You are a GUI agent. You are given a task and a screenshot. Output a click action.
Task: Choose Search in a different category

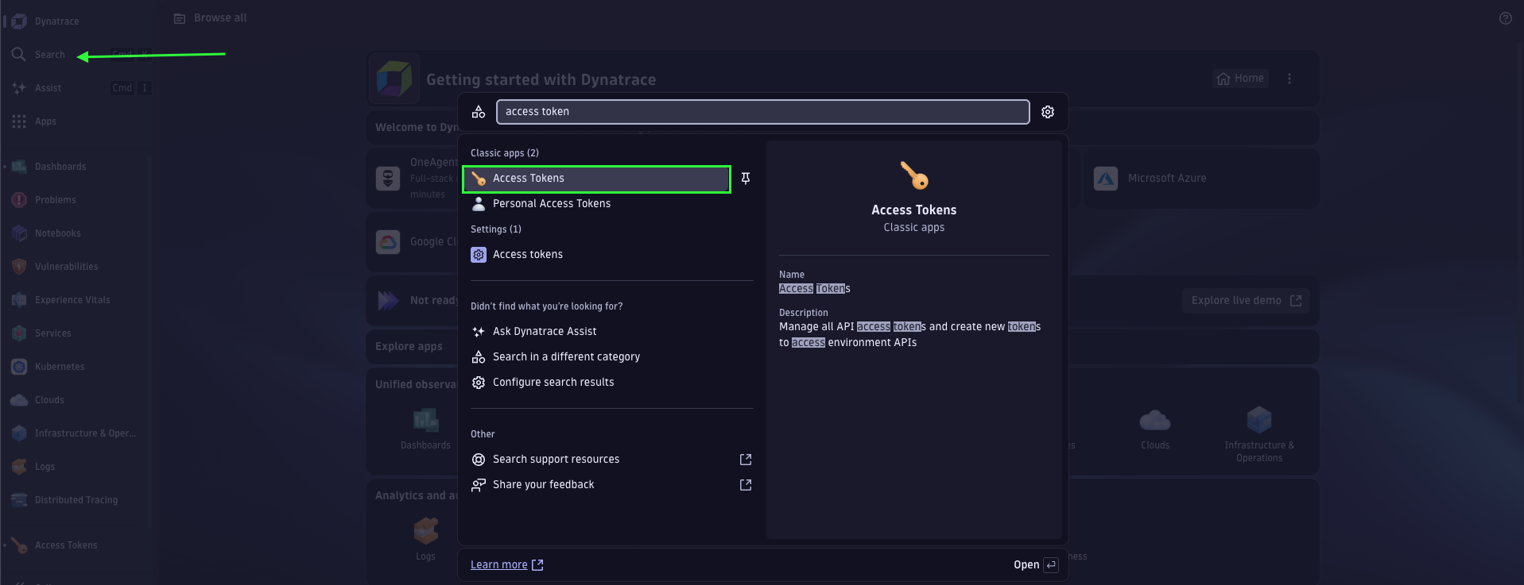click(x=566, y=357)
